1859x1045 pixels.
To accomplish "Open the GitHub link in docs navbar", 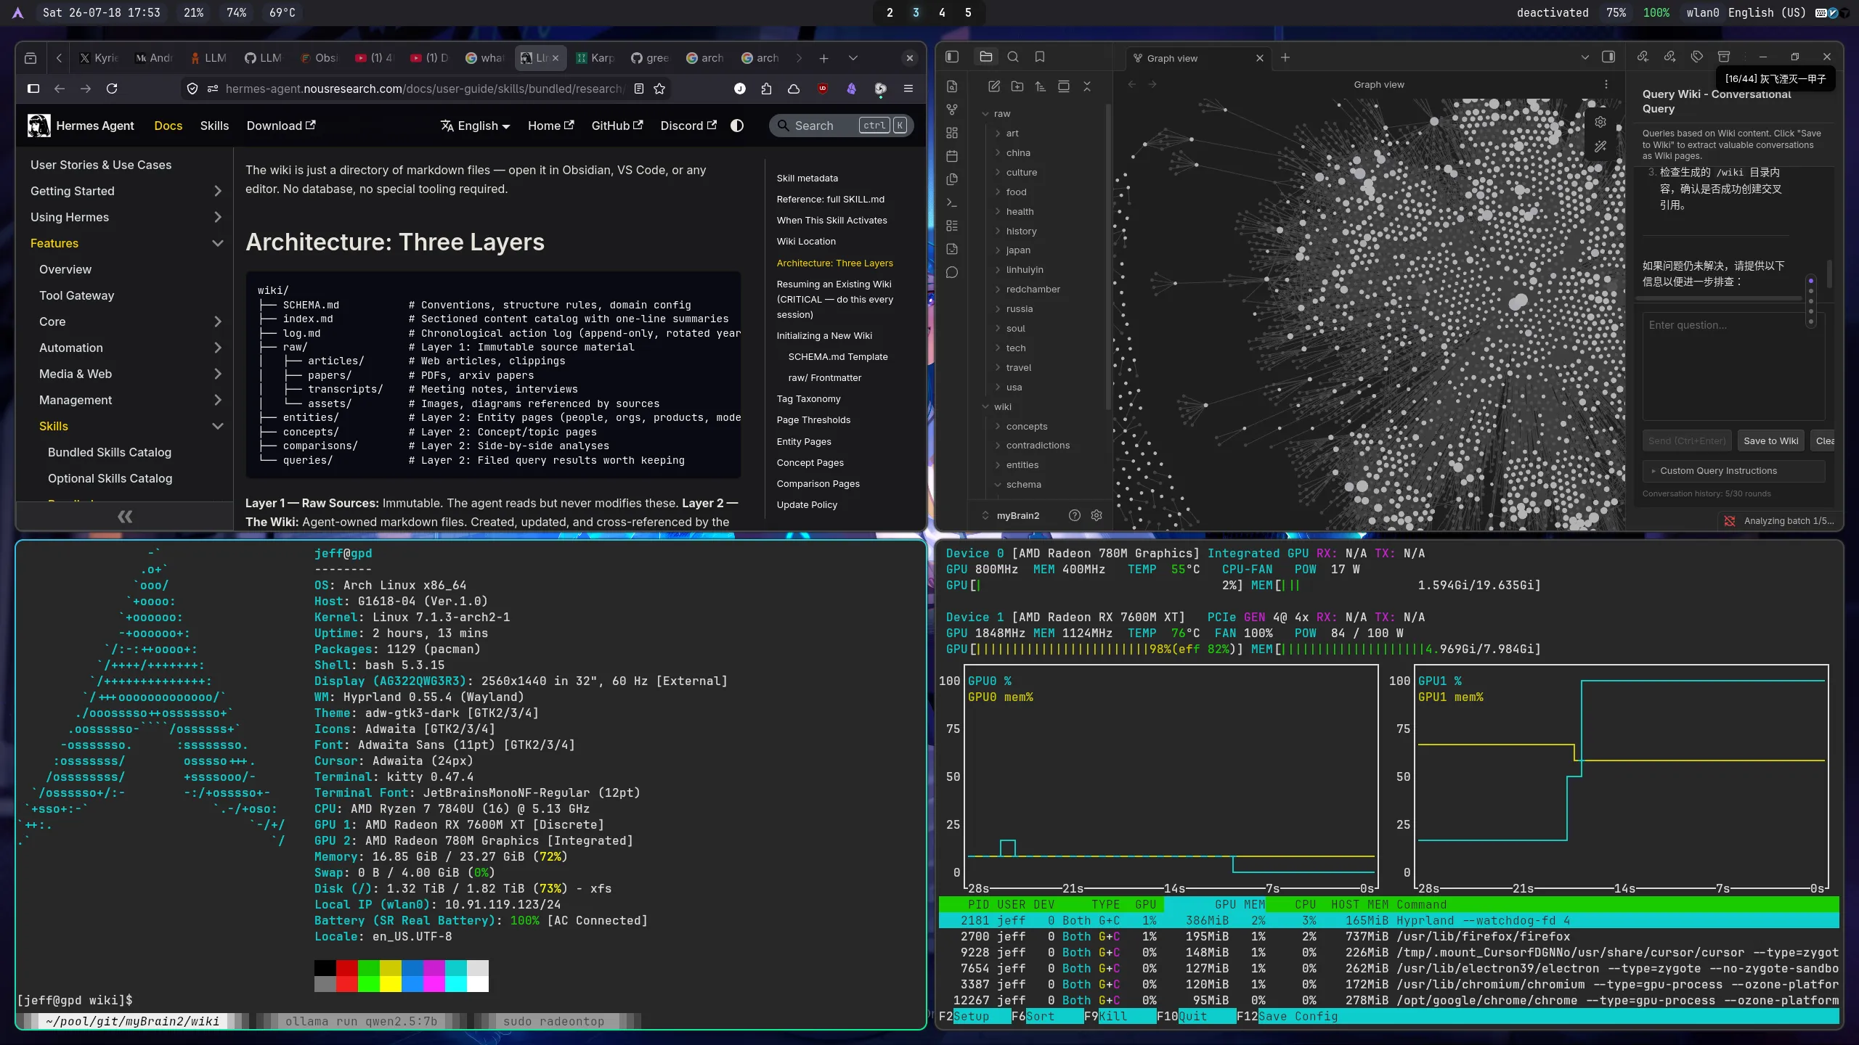I will click(617, 126).
